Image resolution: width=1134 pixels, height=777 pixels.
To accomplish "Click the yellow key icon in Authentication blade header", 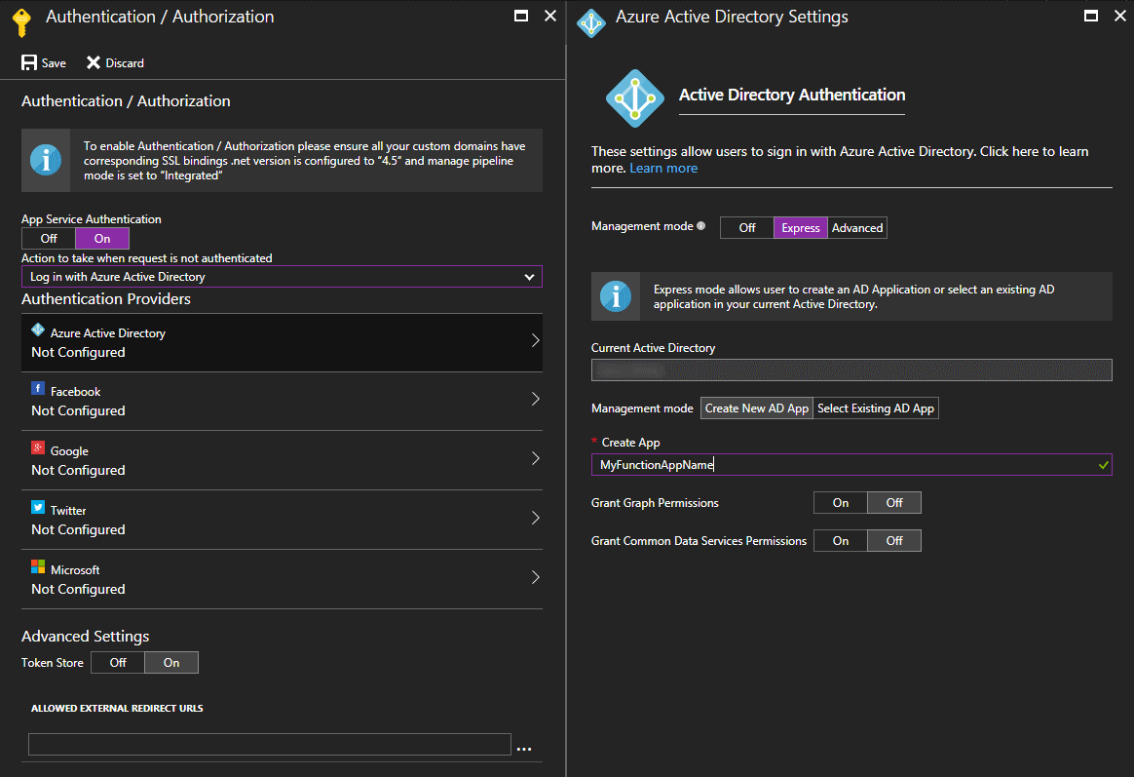I will click(x=21, y=21).
